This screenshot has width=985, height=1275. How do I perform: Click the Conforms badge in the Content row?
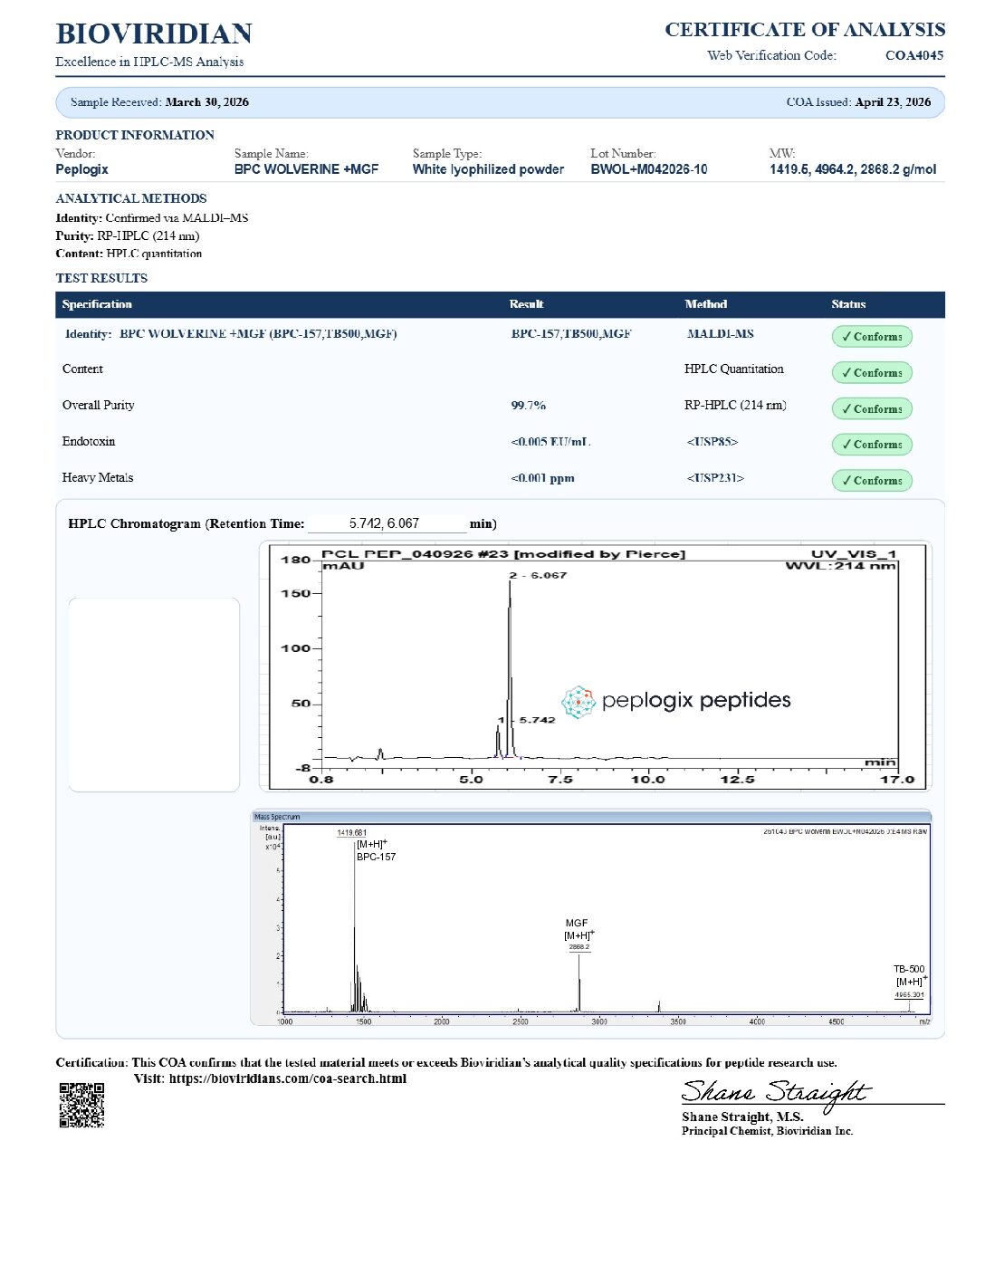coord(872,373)
